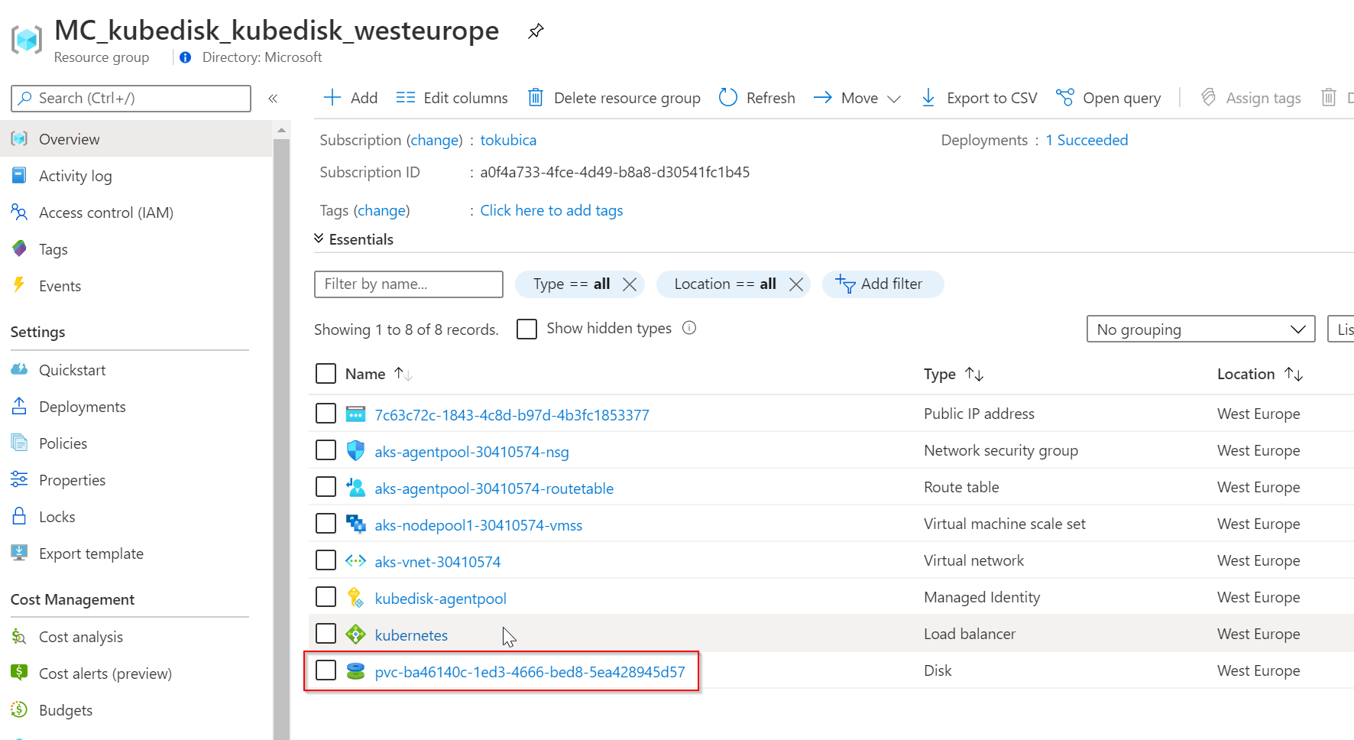Open the aks-nodepool1-30410574-vmss resource link
The height and width of the screenshot is (740, 1354).
pos(478,525)
